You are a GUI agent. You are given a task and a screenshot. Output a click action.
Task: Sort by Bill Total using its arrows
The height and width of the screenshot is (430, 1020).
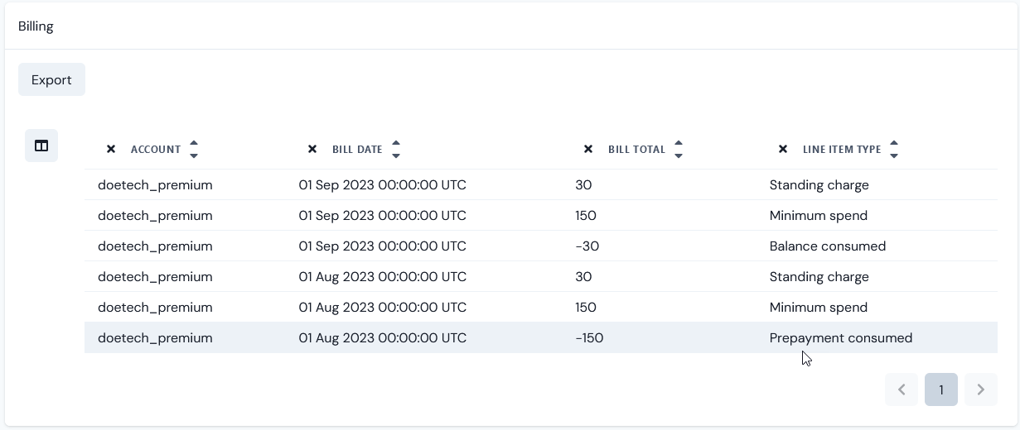pos(679,150)
